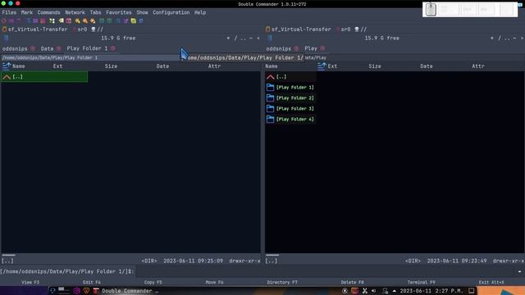Image resolution: width=525 pixels, height=295 pixels.
Task: Click the Edit F4 button
Action: pos(92,282)
